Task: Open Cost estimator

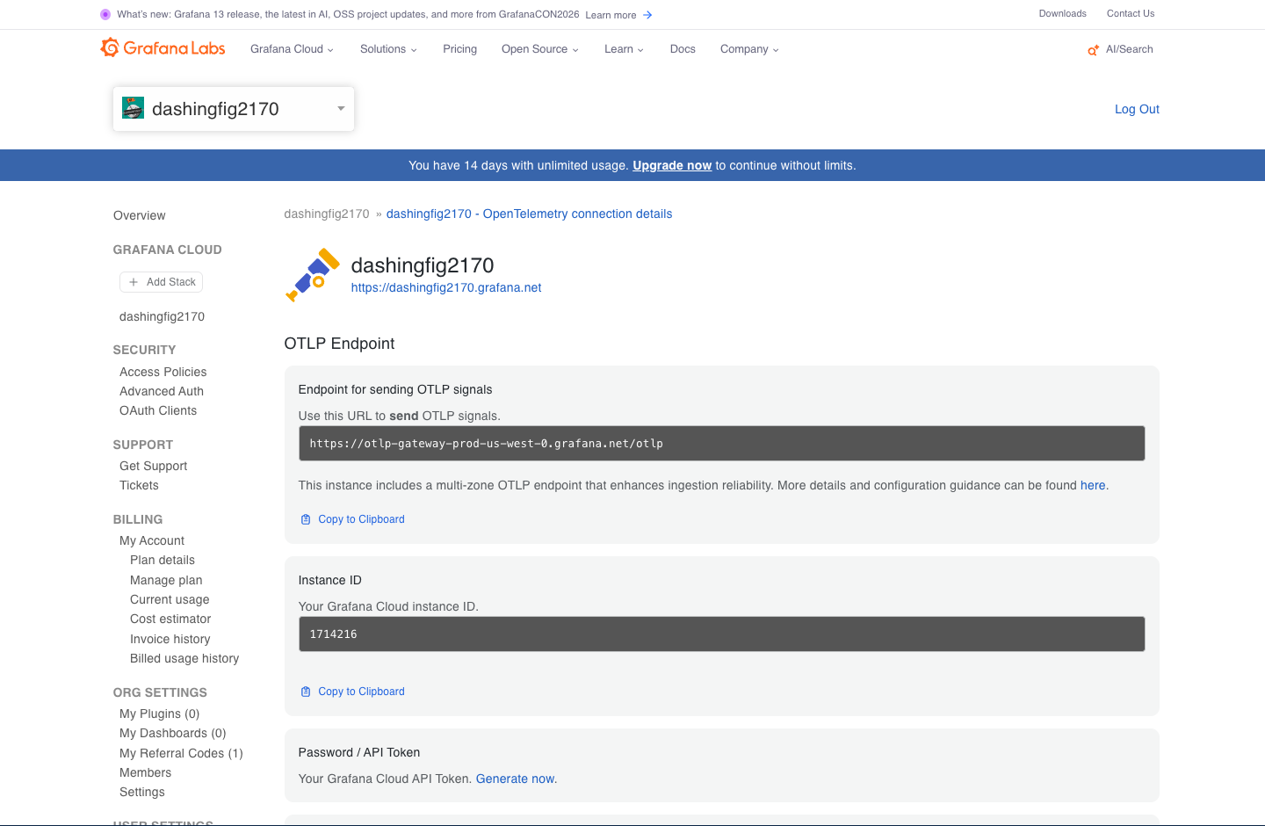Action: (x=170, y=619)
